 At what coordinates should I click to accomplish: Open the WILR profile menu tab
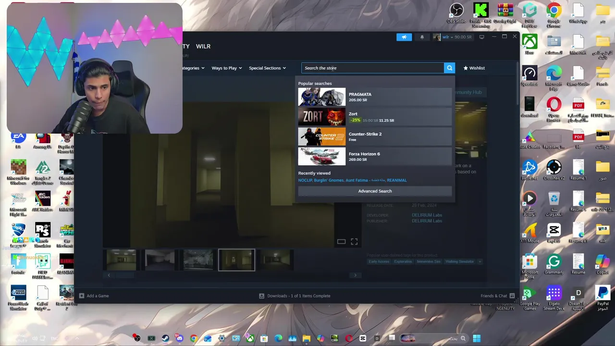(x=203, y=46)
